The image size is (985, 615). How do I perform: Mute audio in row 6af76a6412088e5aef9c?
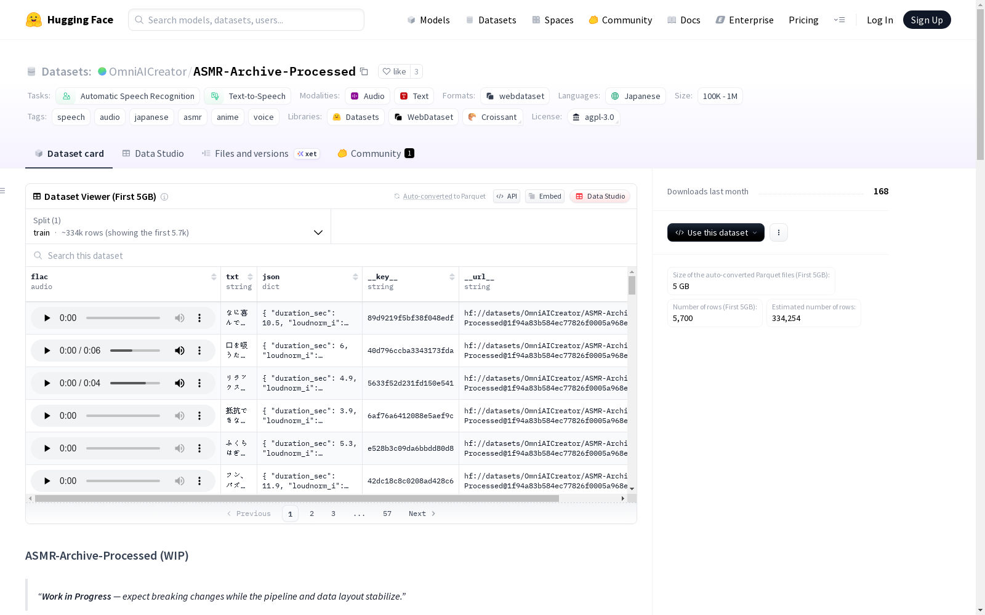179,416
